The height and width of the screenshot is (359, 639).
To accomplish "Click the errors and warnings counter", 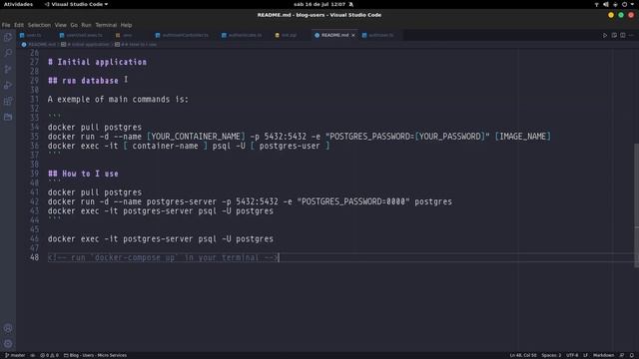I will (49, 355).
